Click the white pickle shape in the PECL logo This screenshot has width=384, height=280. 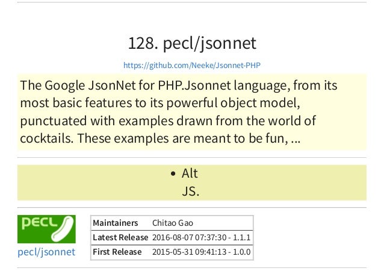tap(63, 228)
